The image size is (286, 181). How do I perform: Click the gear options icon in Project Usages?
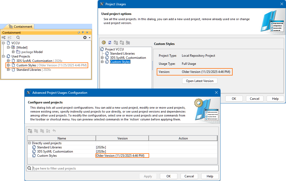(x=104, y=43)
